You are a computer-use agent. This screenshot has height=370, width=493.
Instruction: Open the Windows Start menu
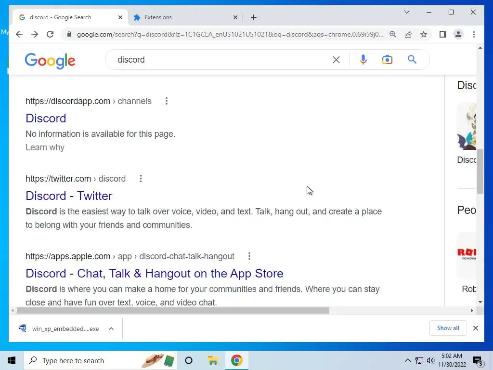tap(12, 360)
